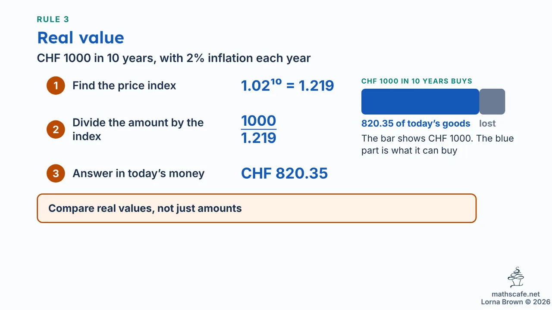Click Divide the amount by the index text
552x310 pixels.
point(138,130)
